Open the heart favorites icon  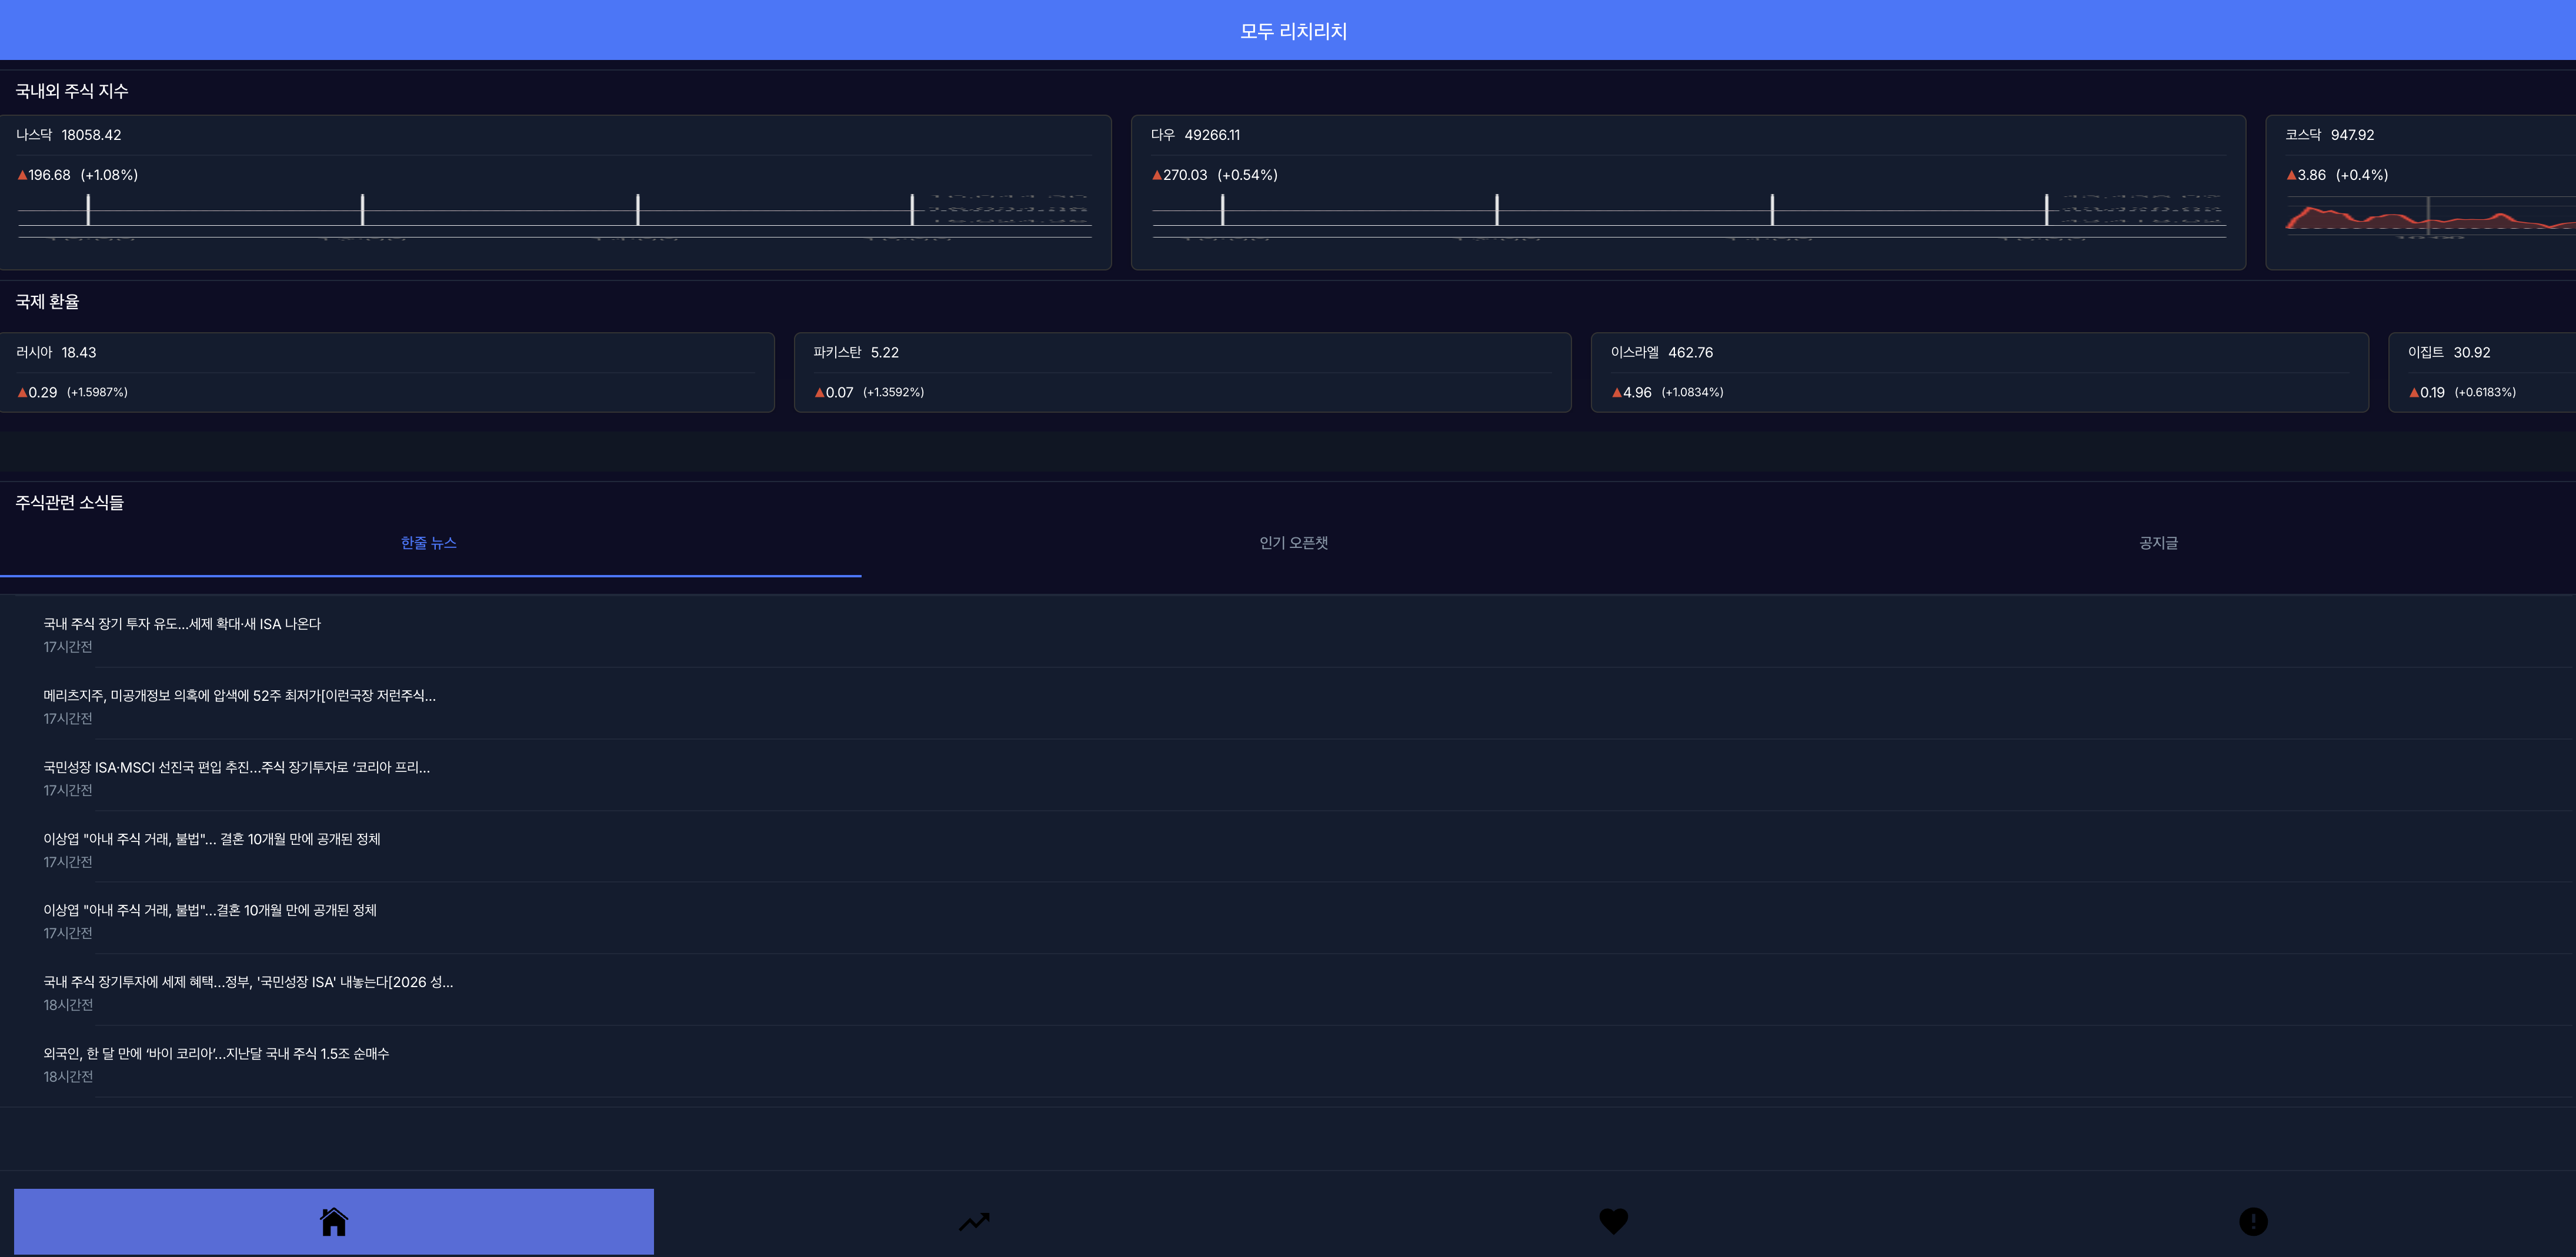[x=1613, y=1221]
